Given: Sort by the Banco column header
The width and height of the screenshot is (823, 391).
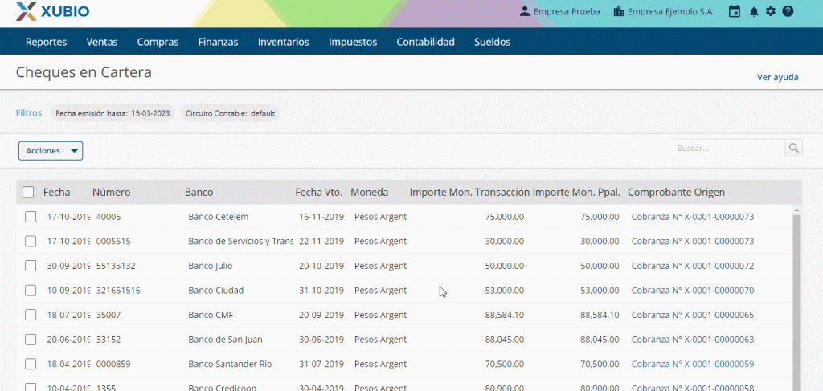Looking at the screenshot, I should tap(199, 193).
